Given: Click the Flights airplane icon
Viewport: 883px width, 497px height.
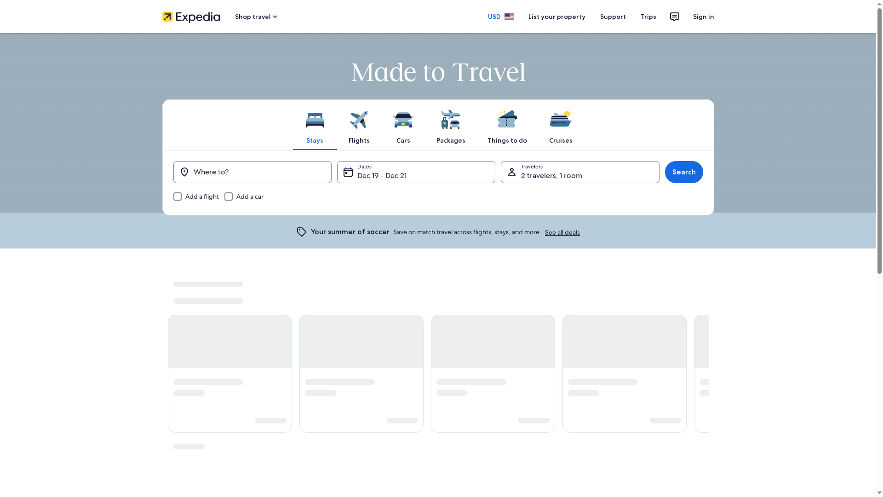Looking at the screenshot, I should click(359, 119).
